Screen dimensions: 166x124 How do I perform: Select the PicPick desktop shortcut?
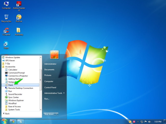point(19,18)
